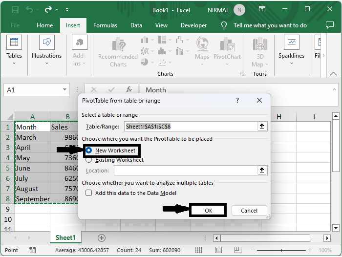Open Customize Quick Access Toolbar dropdown
The width and height of the screenshot is (342, 257).
[67, 9]
